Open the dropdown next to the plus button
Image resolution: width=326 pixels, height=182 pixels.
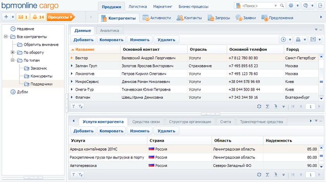(x=13, y=17)
